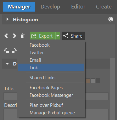Choose Manage Pixbuf queue option
Viewport: 117px width, 120px height.
click(52, 113)
